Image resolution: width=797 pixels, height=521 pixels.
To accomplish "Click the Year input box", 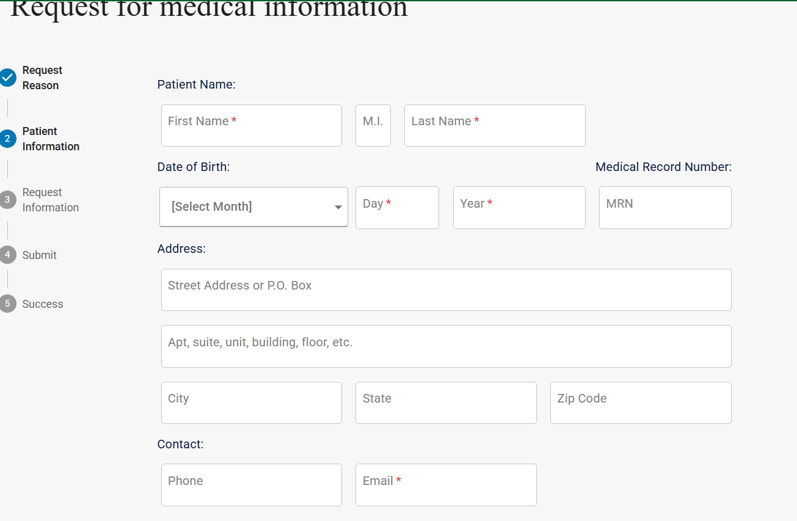I will [x=519, y=208].
